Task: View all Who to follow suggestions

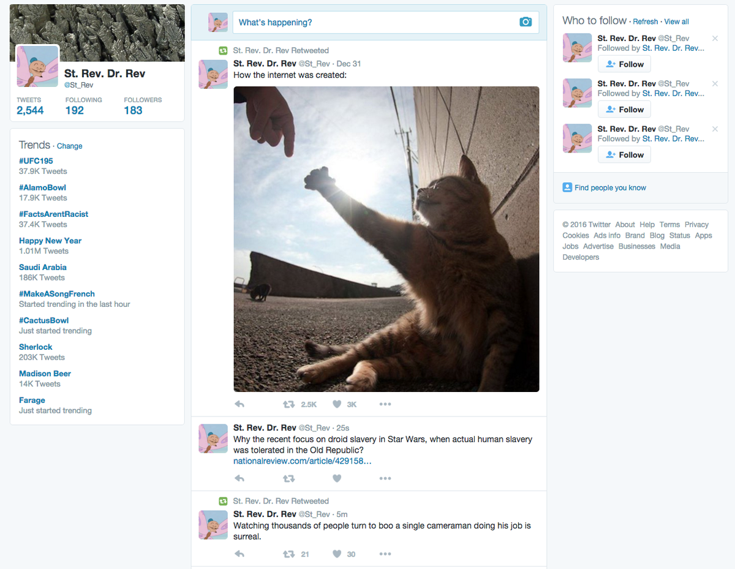Action: [x=677, y=21]
